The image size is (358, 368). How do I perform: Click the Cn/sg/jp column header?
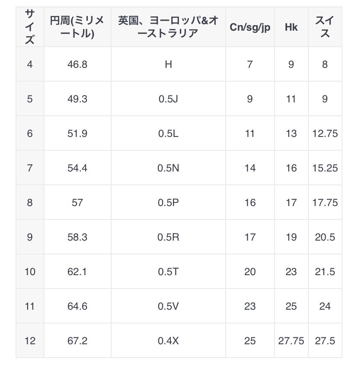tap(250, 27)
